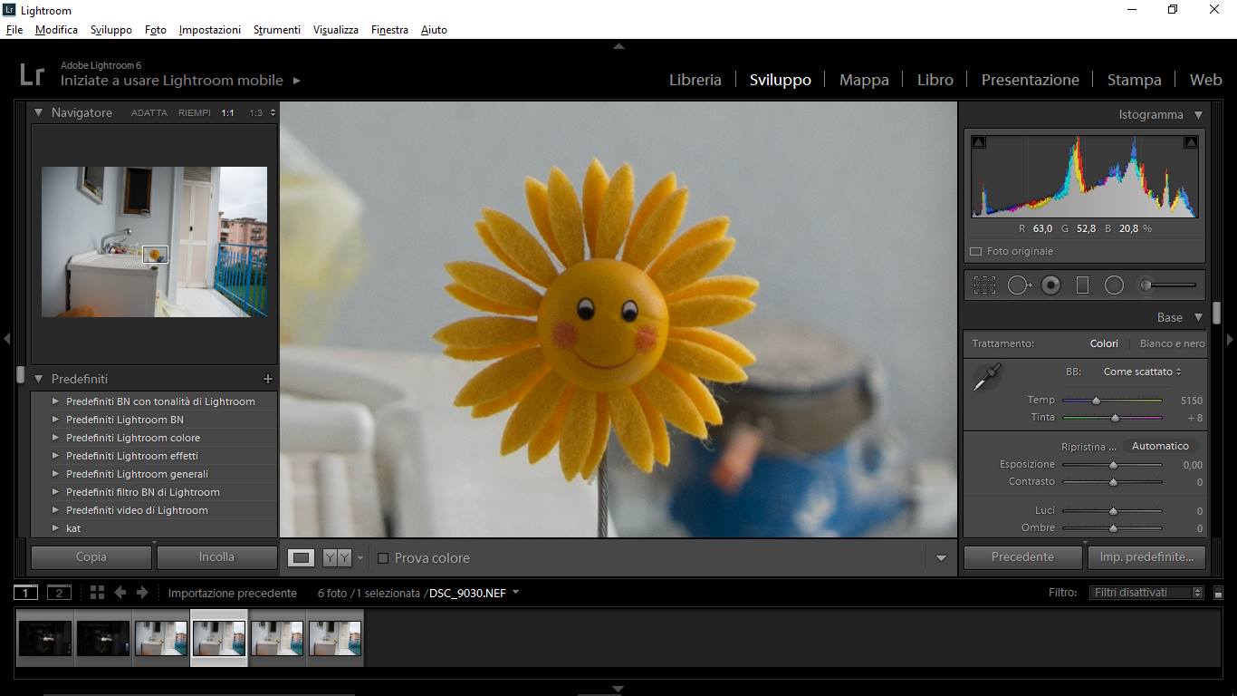Viewport: 1237px width, 696px height.
Task: Open grid view from filmstrip toolbar
Action: [97, 593]
